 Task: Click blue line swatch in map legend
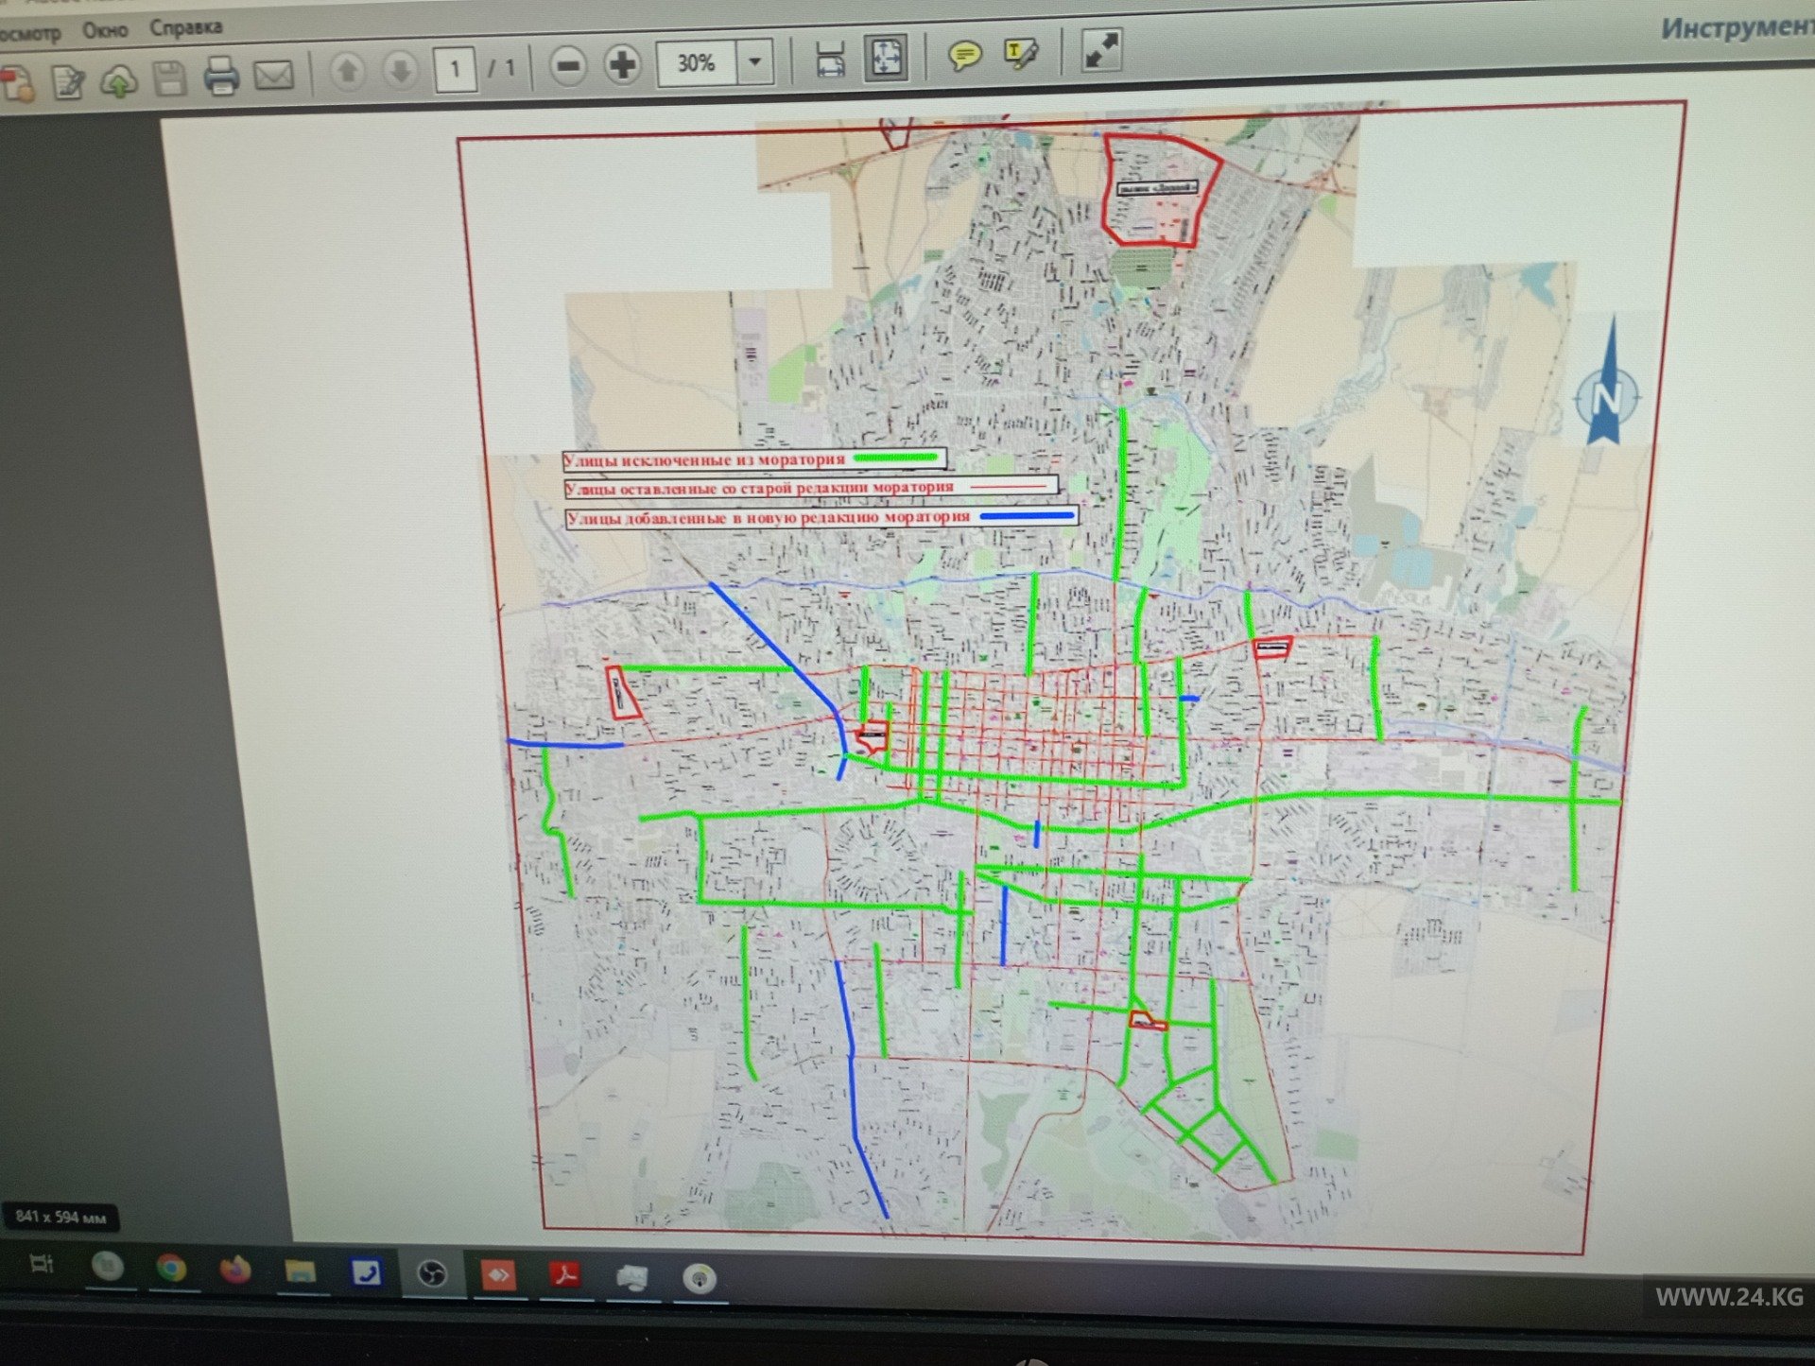(1027, 516)
